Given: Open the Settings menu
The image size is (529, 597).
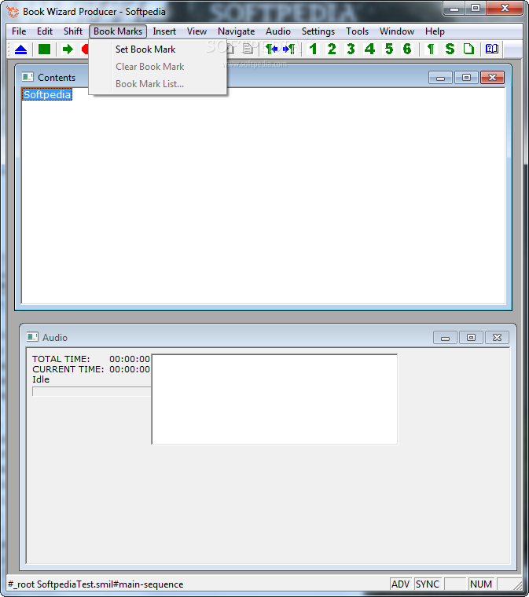Looking at the screenshot, I should click(x=318, y=31).
